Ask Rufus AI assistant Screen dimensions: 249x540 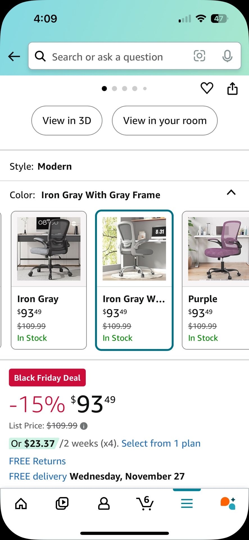pyautogui.click(x=228, y=503)
